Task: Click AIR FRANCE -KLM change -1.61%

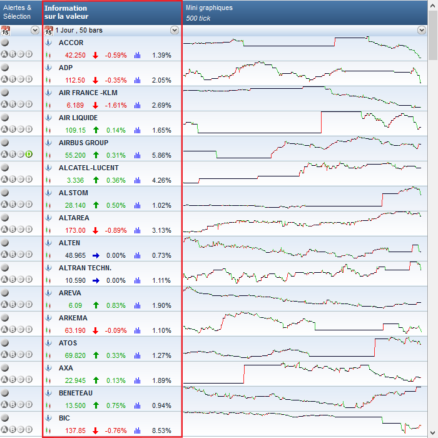Action: (x=116, y=105)
